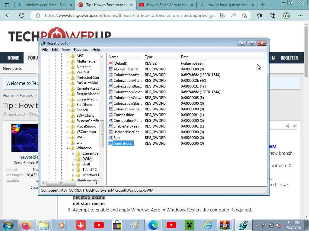This screenshot has width=309, height=231.
Task: Switch to the 'windows aero force' browser tab
Action: pos(45,5)
